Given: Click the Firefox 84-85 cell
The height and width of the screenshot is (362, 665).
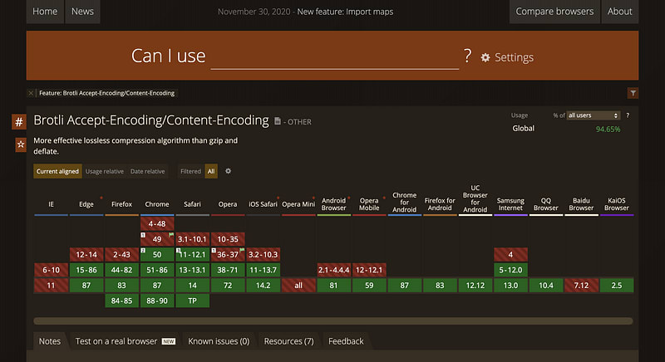Looking at the screenshot, I should point(121,301).
